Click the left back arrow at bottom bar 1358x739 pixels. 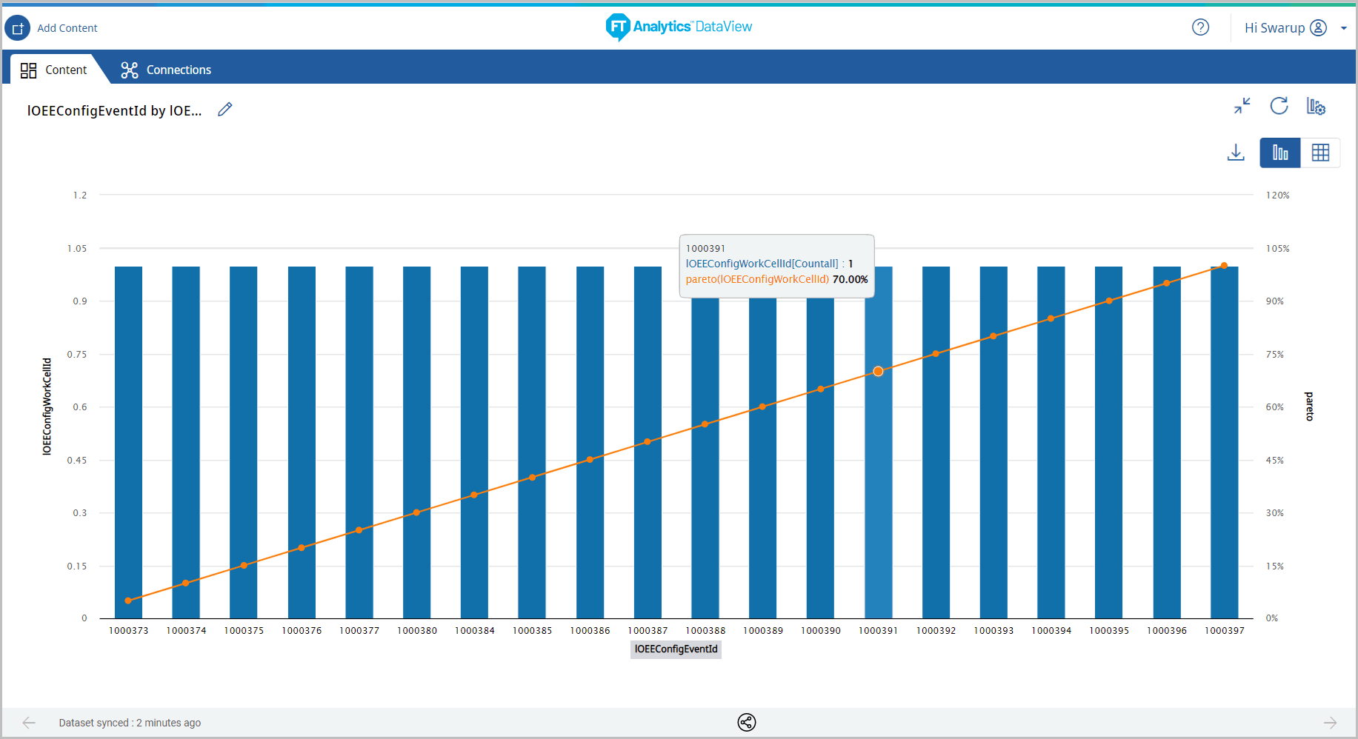tap(28, 723)
